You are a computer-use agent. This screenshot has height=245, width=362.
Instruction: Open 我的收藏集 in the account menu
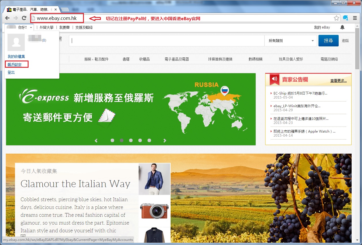tap(16, 56)
